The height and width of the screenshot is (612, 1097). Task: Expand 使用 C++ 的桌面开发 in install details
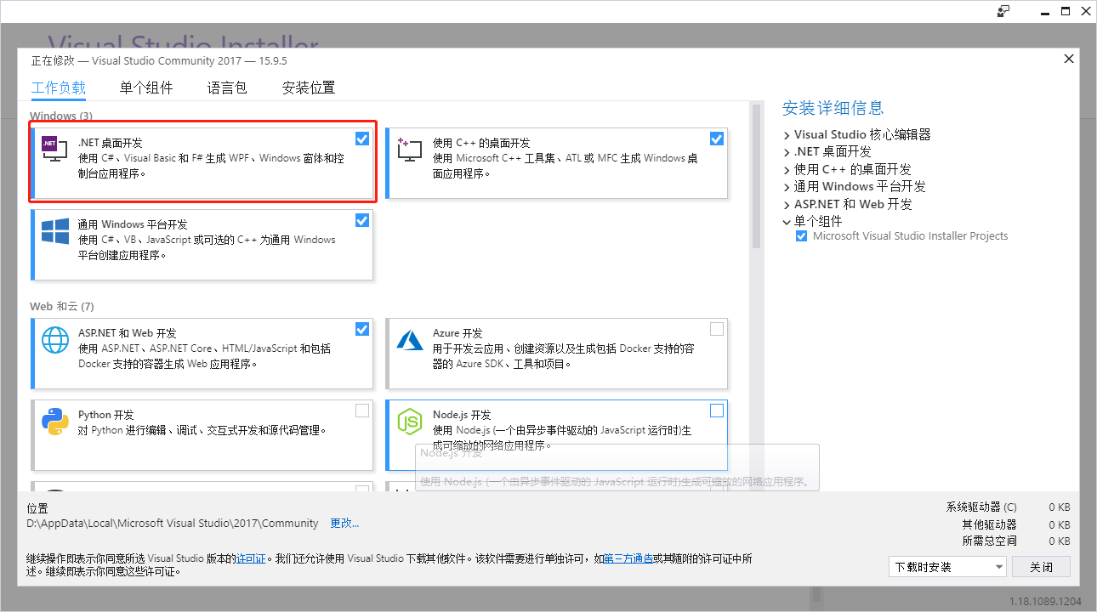click(x=787, y=170)
